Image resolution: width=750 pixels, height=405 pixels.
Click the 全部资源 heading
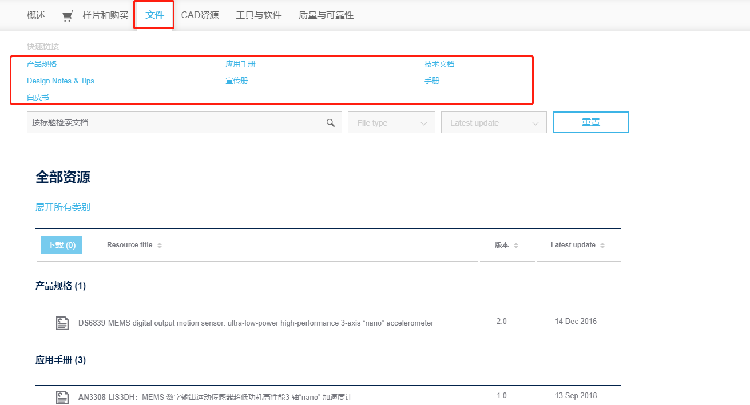[63, 177]
